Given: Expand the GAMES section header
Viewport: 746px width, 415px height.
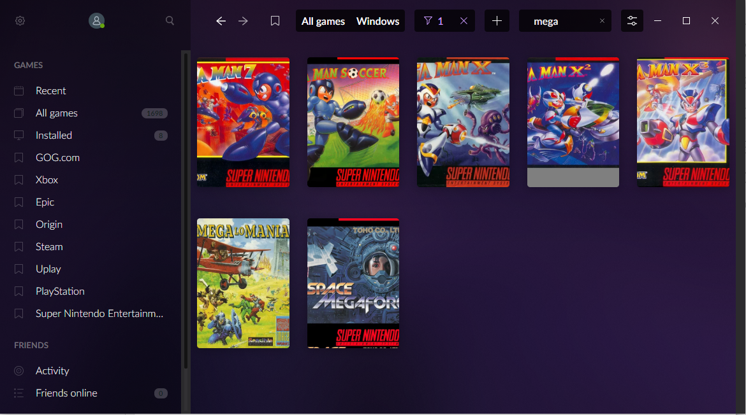Looking at the screenshot, I should tap(28, 64).
